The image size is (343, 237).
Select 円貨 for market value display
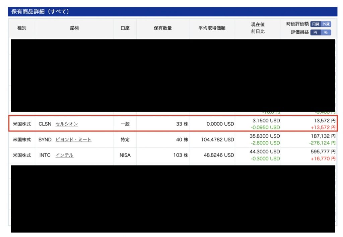pyautogui.click(x=315, y=24)
